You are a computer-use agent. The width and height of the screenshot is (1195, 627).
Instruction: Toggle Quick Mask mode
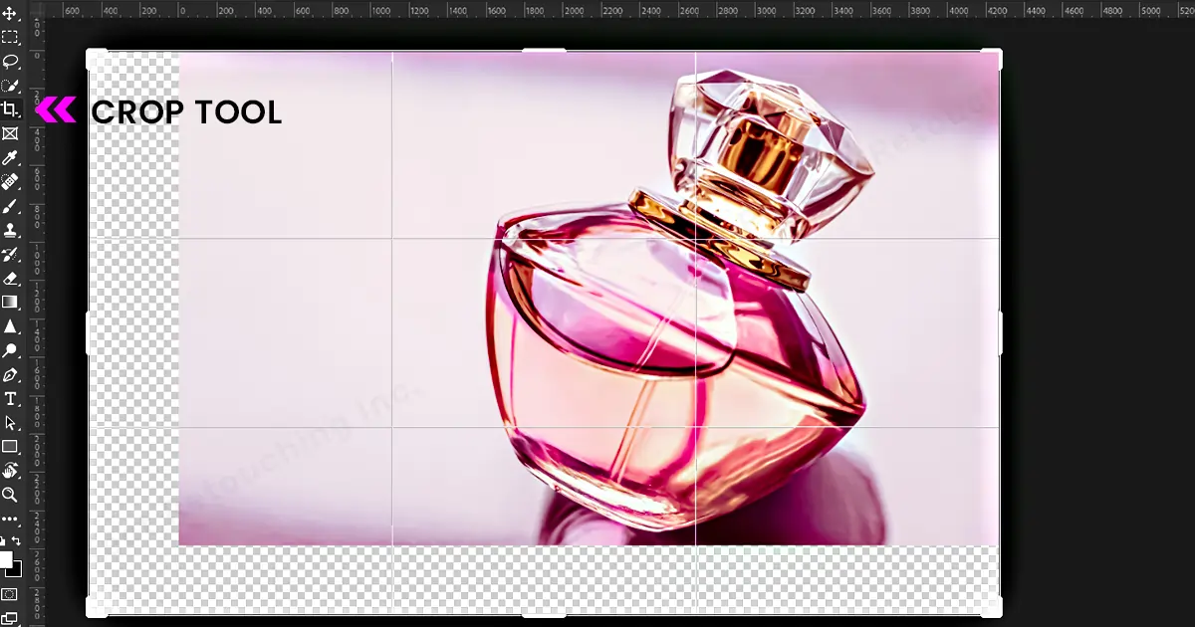[10, 594]
